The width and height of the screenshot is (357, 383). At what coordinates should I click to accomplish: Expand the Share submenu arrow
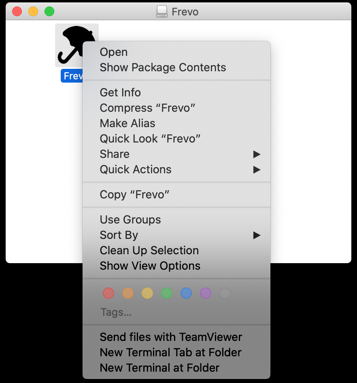coord(257,154)
